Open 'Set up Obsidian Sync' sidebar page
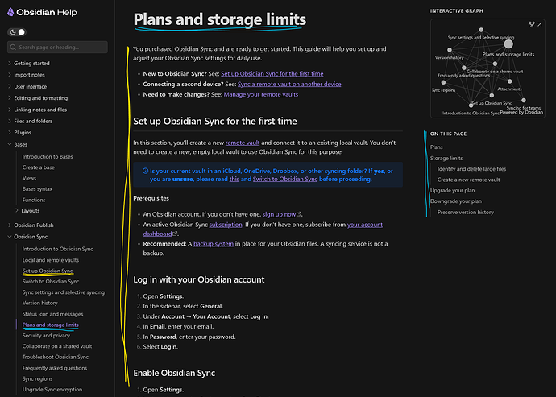556x397 pixels. (48, 271)
